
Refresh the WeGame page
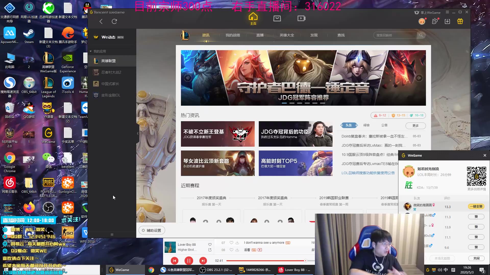tap(114, 21)
